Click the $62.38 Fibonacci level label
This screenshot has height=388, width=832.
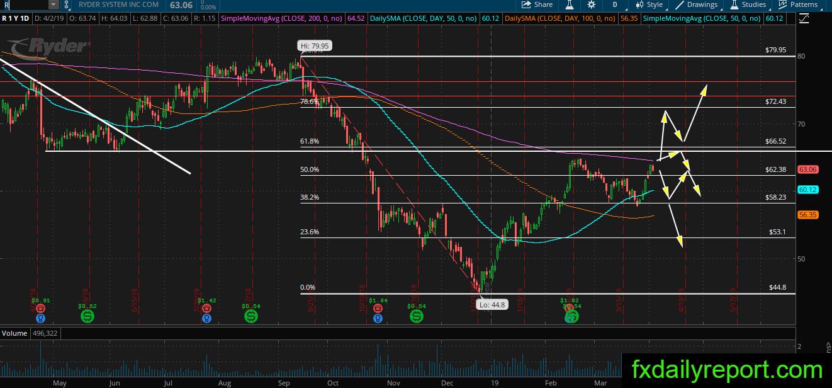tap(776, 169)
